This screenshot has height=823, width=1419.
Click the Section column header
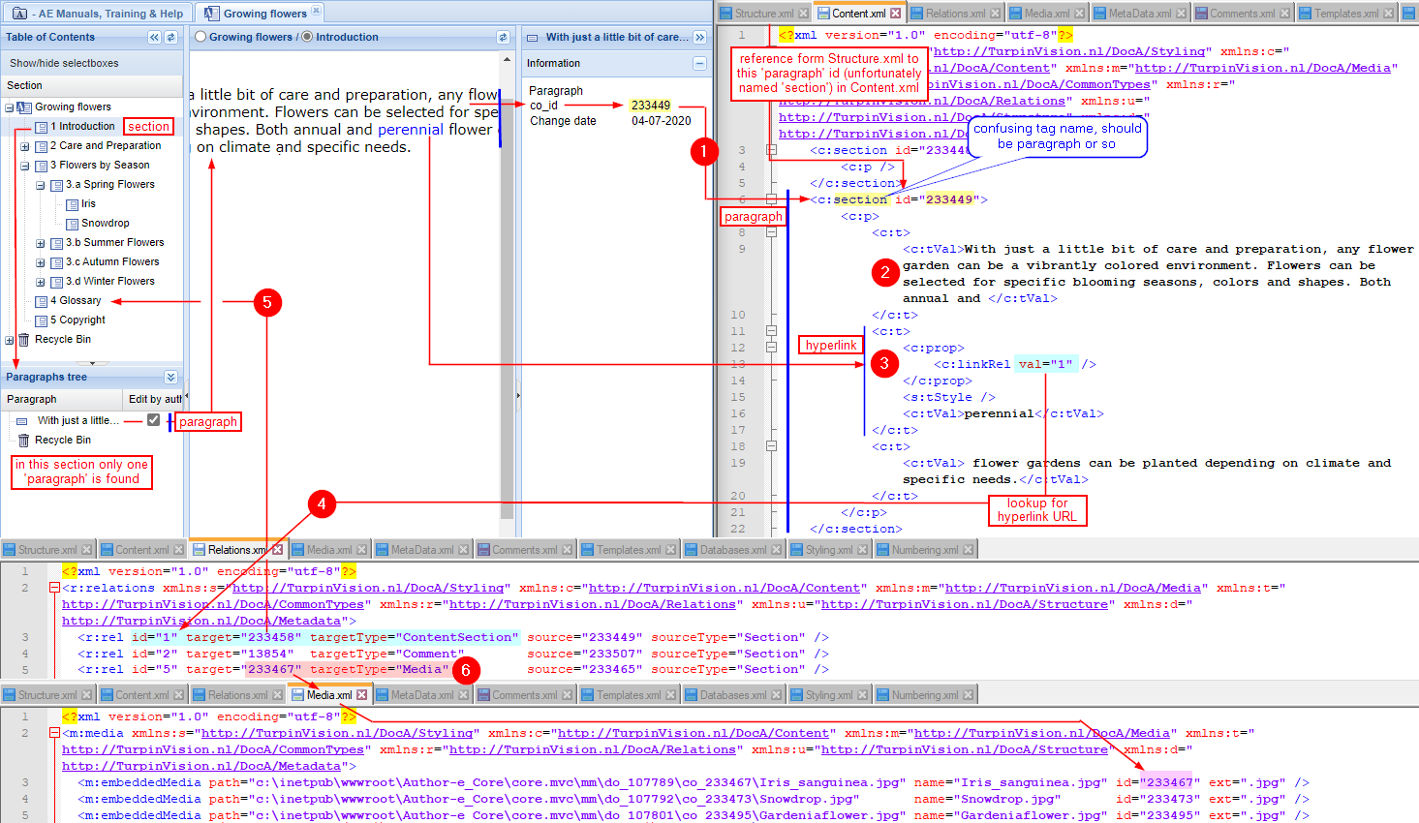click(92, 85)
